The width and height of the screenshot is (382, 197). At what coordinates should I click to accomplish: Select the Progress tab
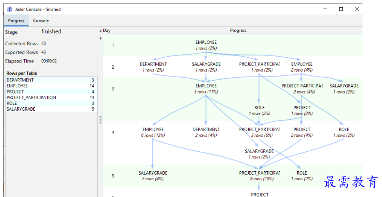tap(16, 21)
